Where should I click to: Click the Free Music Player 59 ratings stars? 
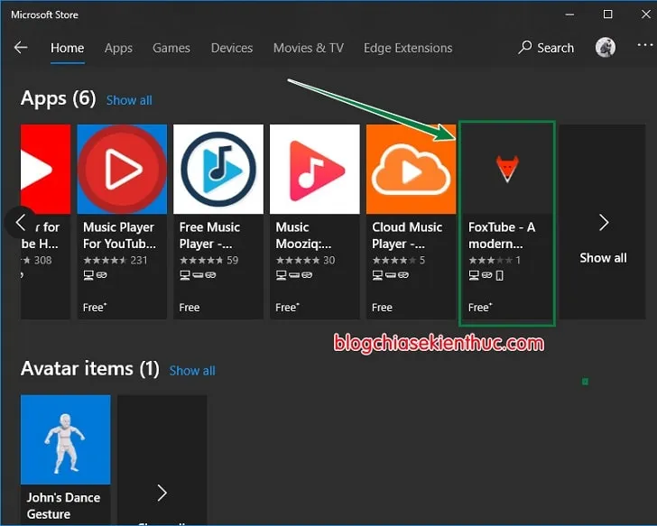[202, 261]
